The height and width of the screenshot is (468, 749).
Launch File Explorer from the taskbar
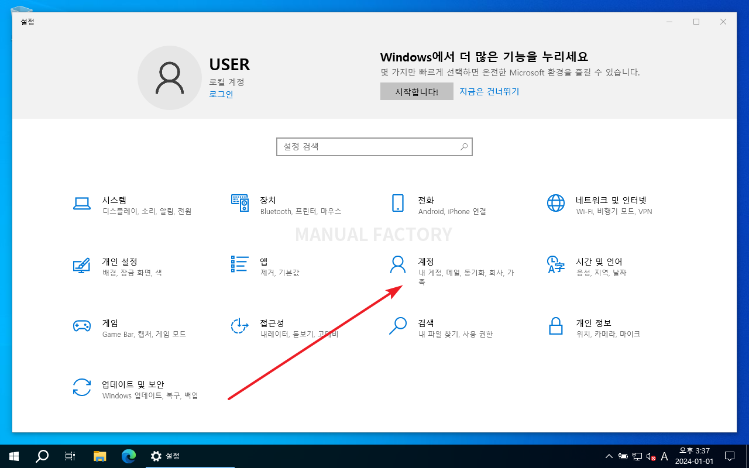(x=100, y=456)
